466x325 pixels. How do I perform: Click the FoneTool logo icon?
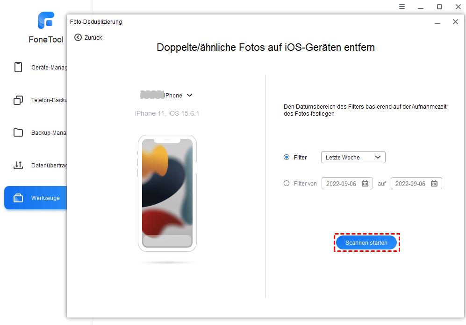pyautogui.click(x=46, y=20)
